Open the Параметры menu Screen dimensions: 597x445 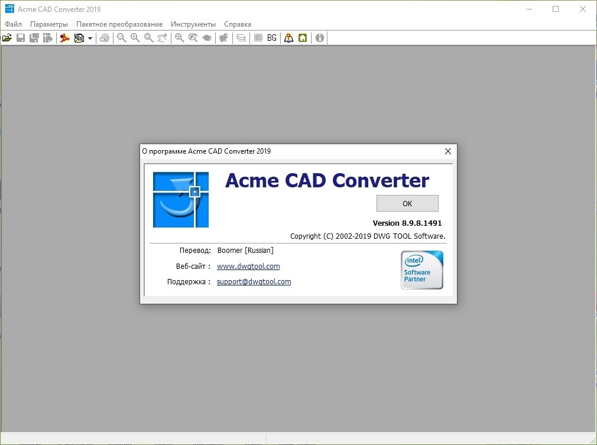[x=49, y=24]
